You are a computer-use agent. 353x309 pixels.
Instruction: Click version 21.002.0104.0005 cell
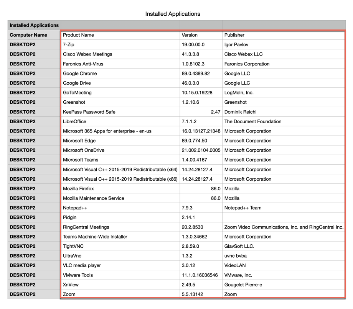click(x=201, y=150)
